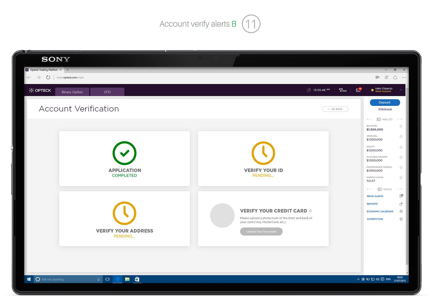Click the Economic Calendar icon
The image size is (433, 307).
point(401,211)
